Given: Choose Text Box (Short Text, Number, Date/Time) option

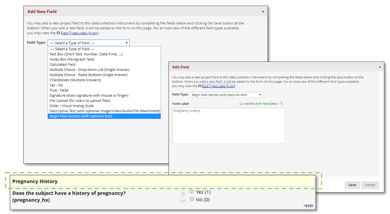Looking at the screenshot, I should pos(86,54).
